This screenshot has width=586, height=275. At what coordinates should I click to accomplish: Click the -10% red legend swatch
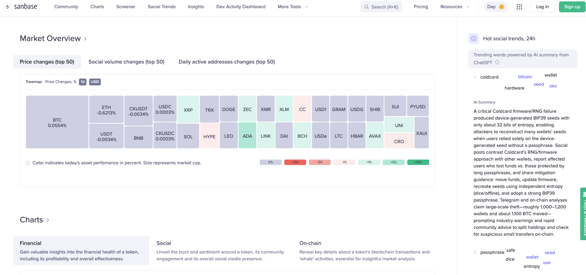[295, 162]
